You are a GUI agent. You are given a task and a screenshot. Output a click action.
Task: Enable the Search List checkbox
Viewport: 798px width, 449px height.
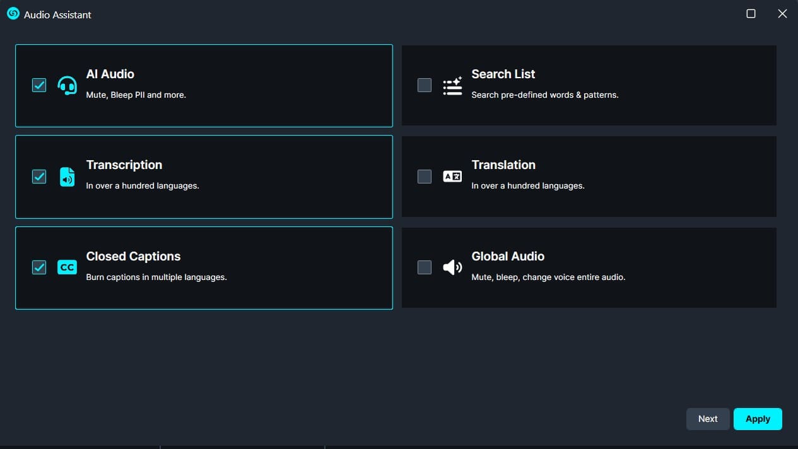(425, 85)
